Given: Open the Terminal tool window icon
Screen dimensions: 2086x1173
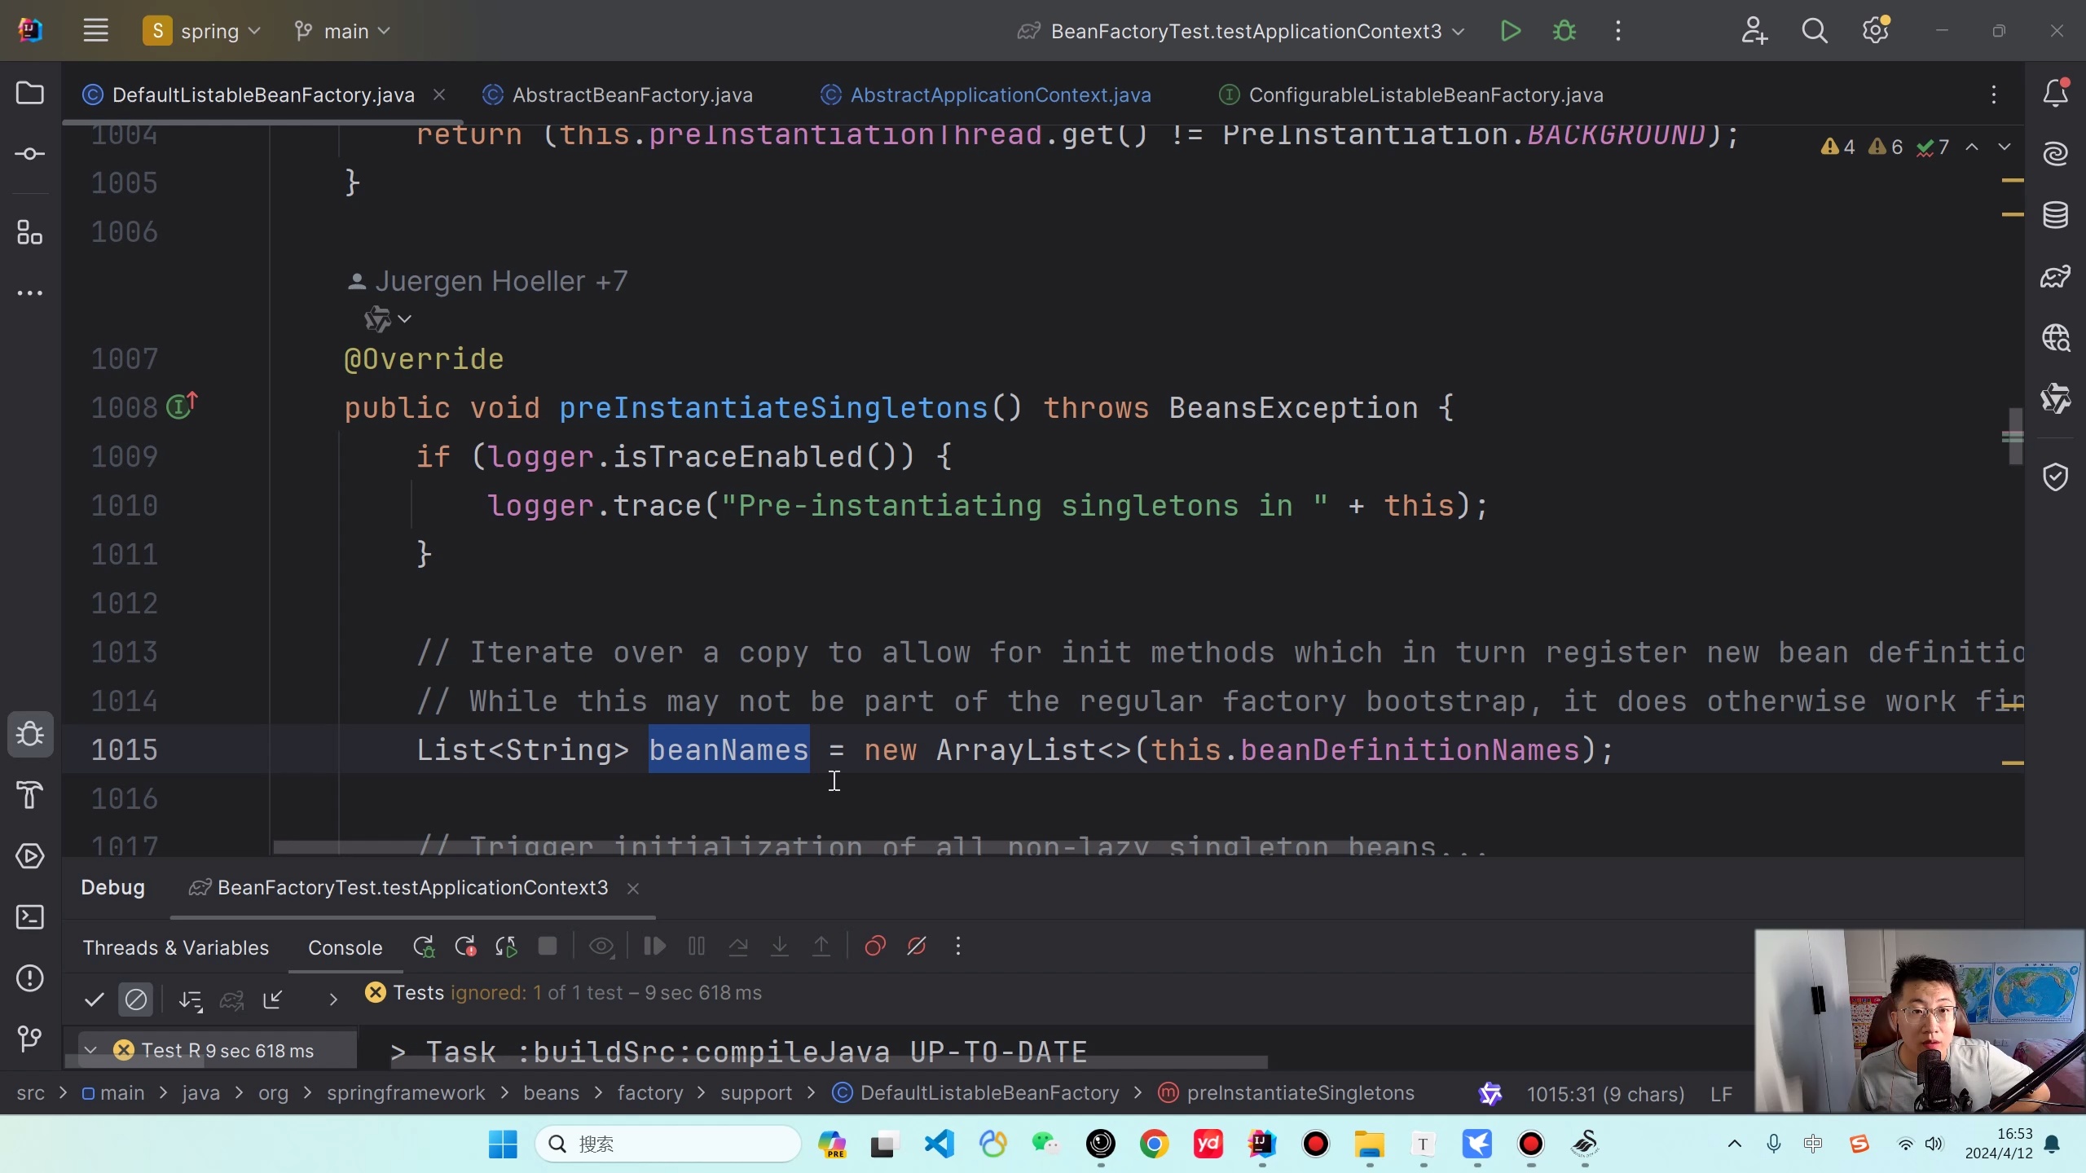Looking at the screenshot, I should click(x=30, y=917).
